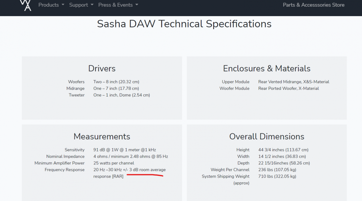This screenshot has height=201, width=362.
Task: Select the Woofers label
Action: coord(76,82)
